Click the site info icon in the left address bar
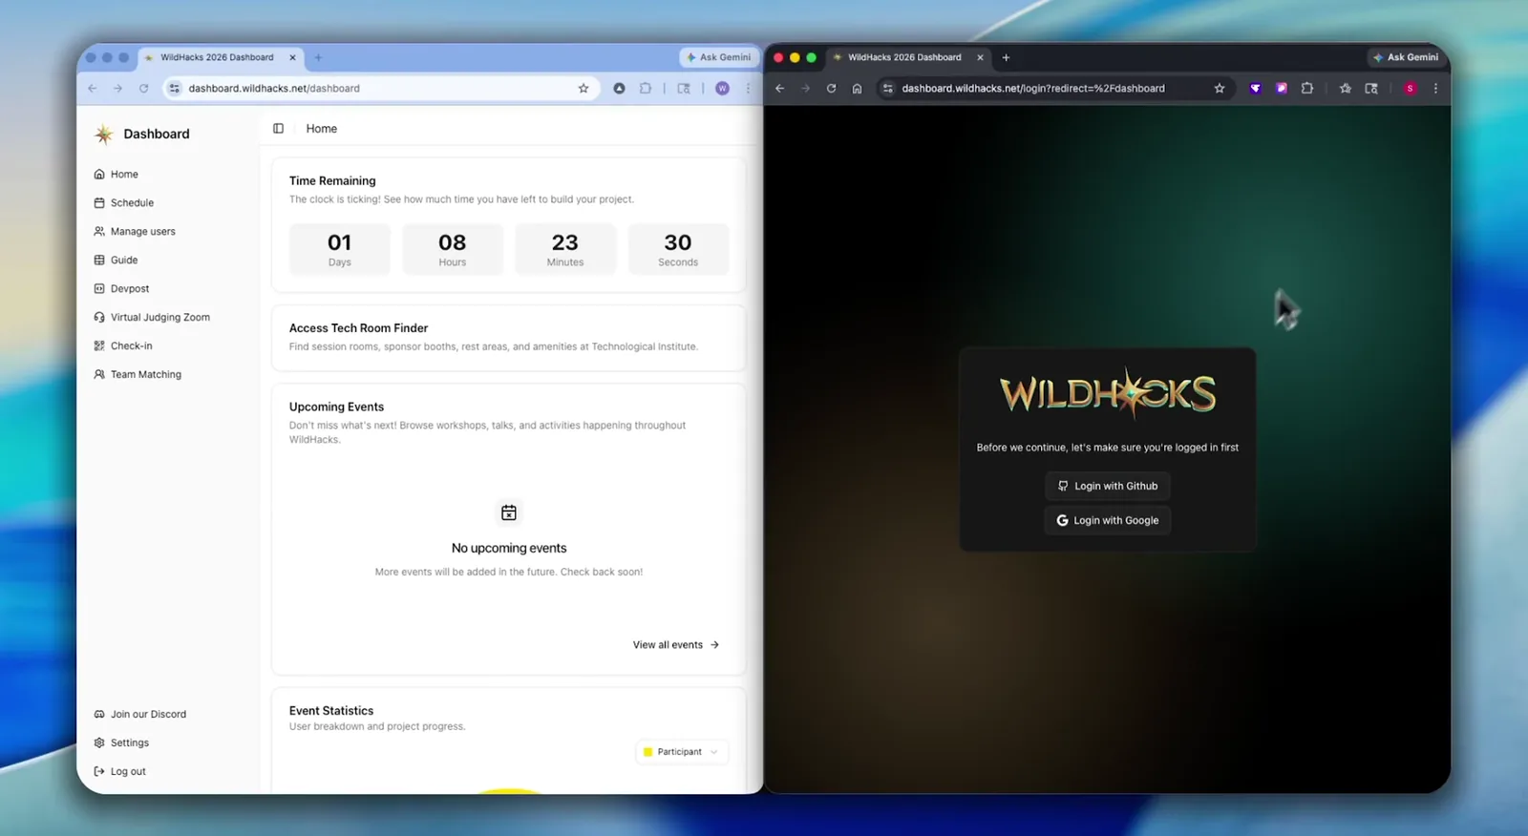The width and height of the screenshot is (1528, 836). point(174,88)
